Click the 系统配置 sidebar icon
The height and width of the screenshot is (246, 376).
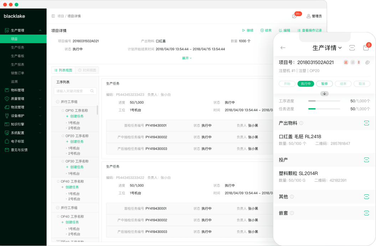[7, 133]
